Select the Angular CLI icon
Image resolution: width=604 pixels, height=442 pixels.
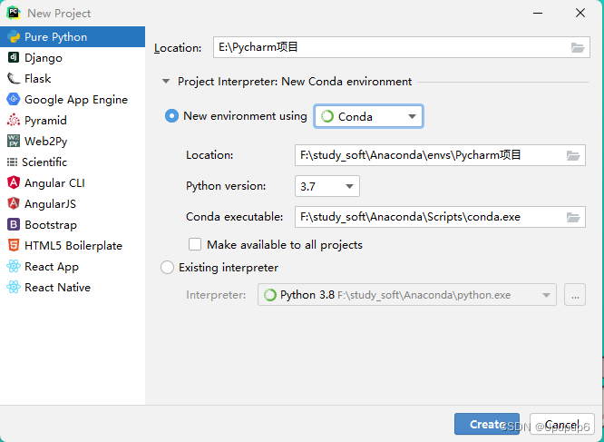pos(13,183)
